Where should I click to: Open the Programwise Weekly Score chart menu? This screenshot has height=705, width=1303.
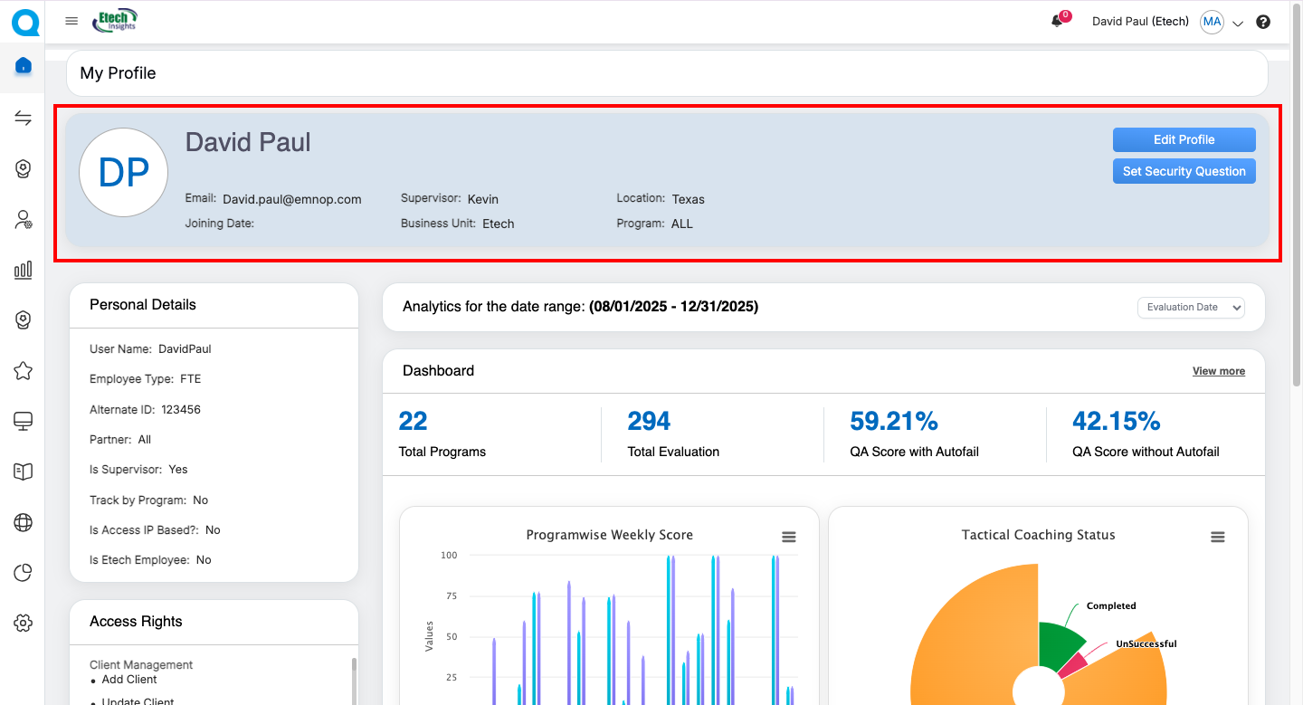789,537
